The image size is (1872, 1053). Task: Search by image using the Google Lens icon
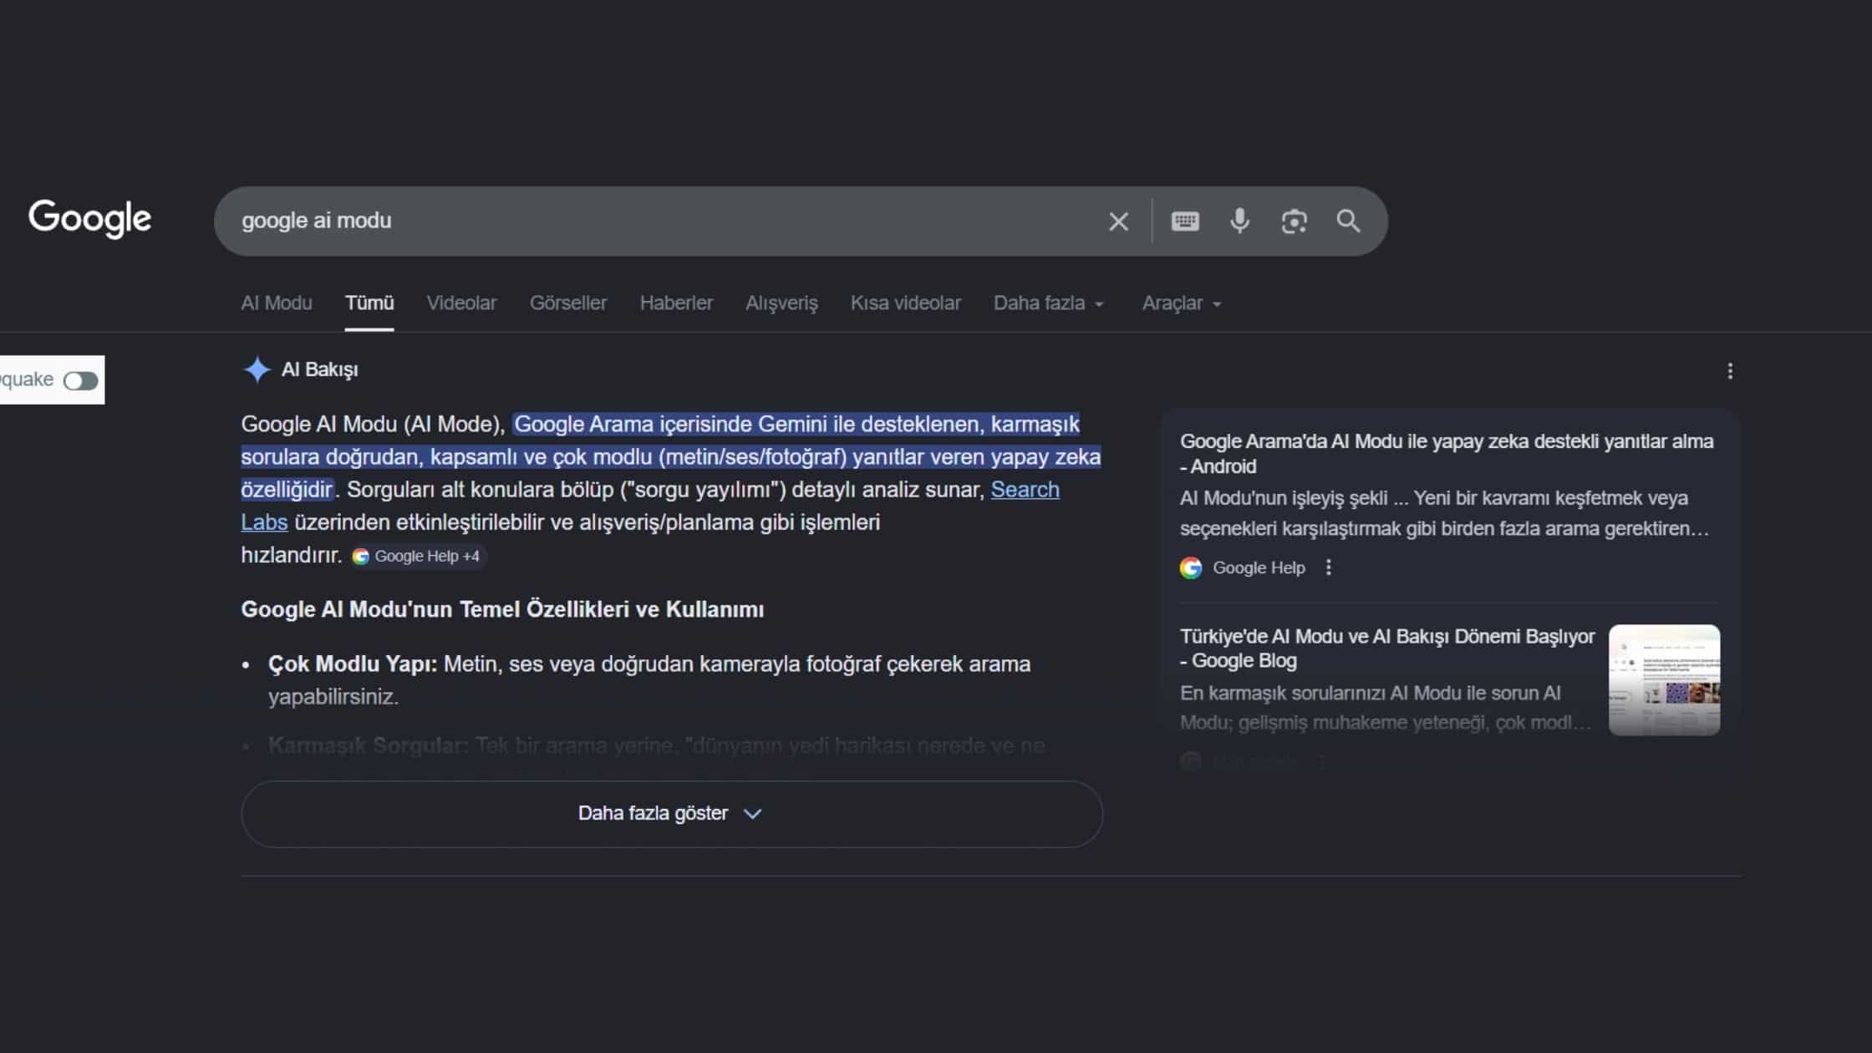point(1294,221)
